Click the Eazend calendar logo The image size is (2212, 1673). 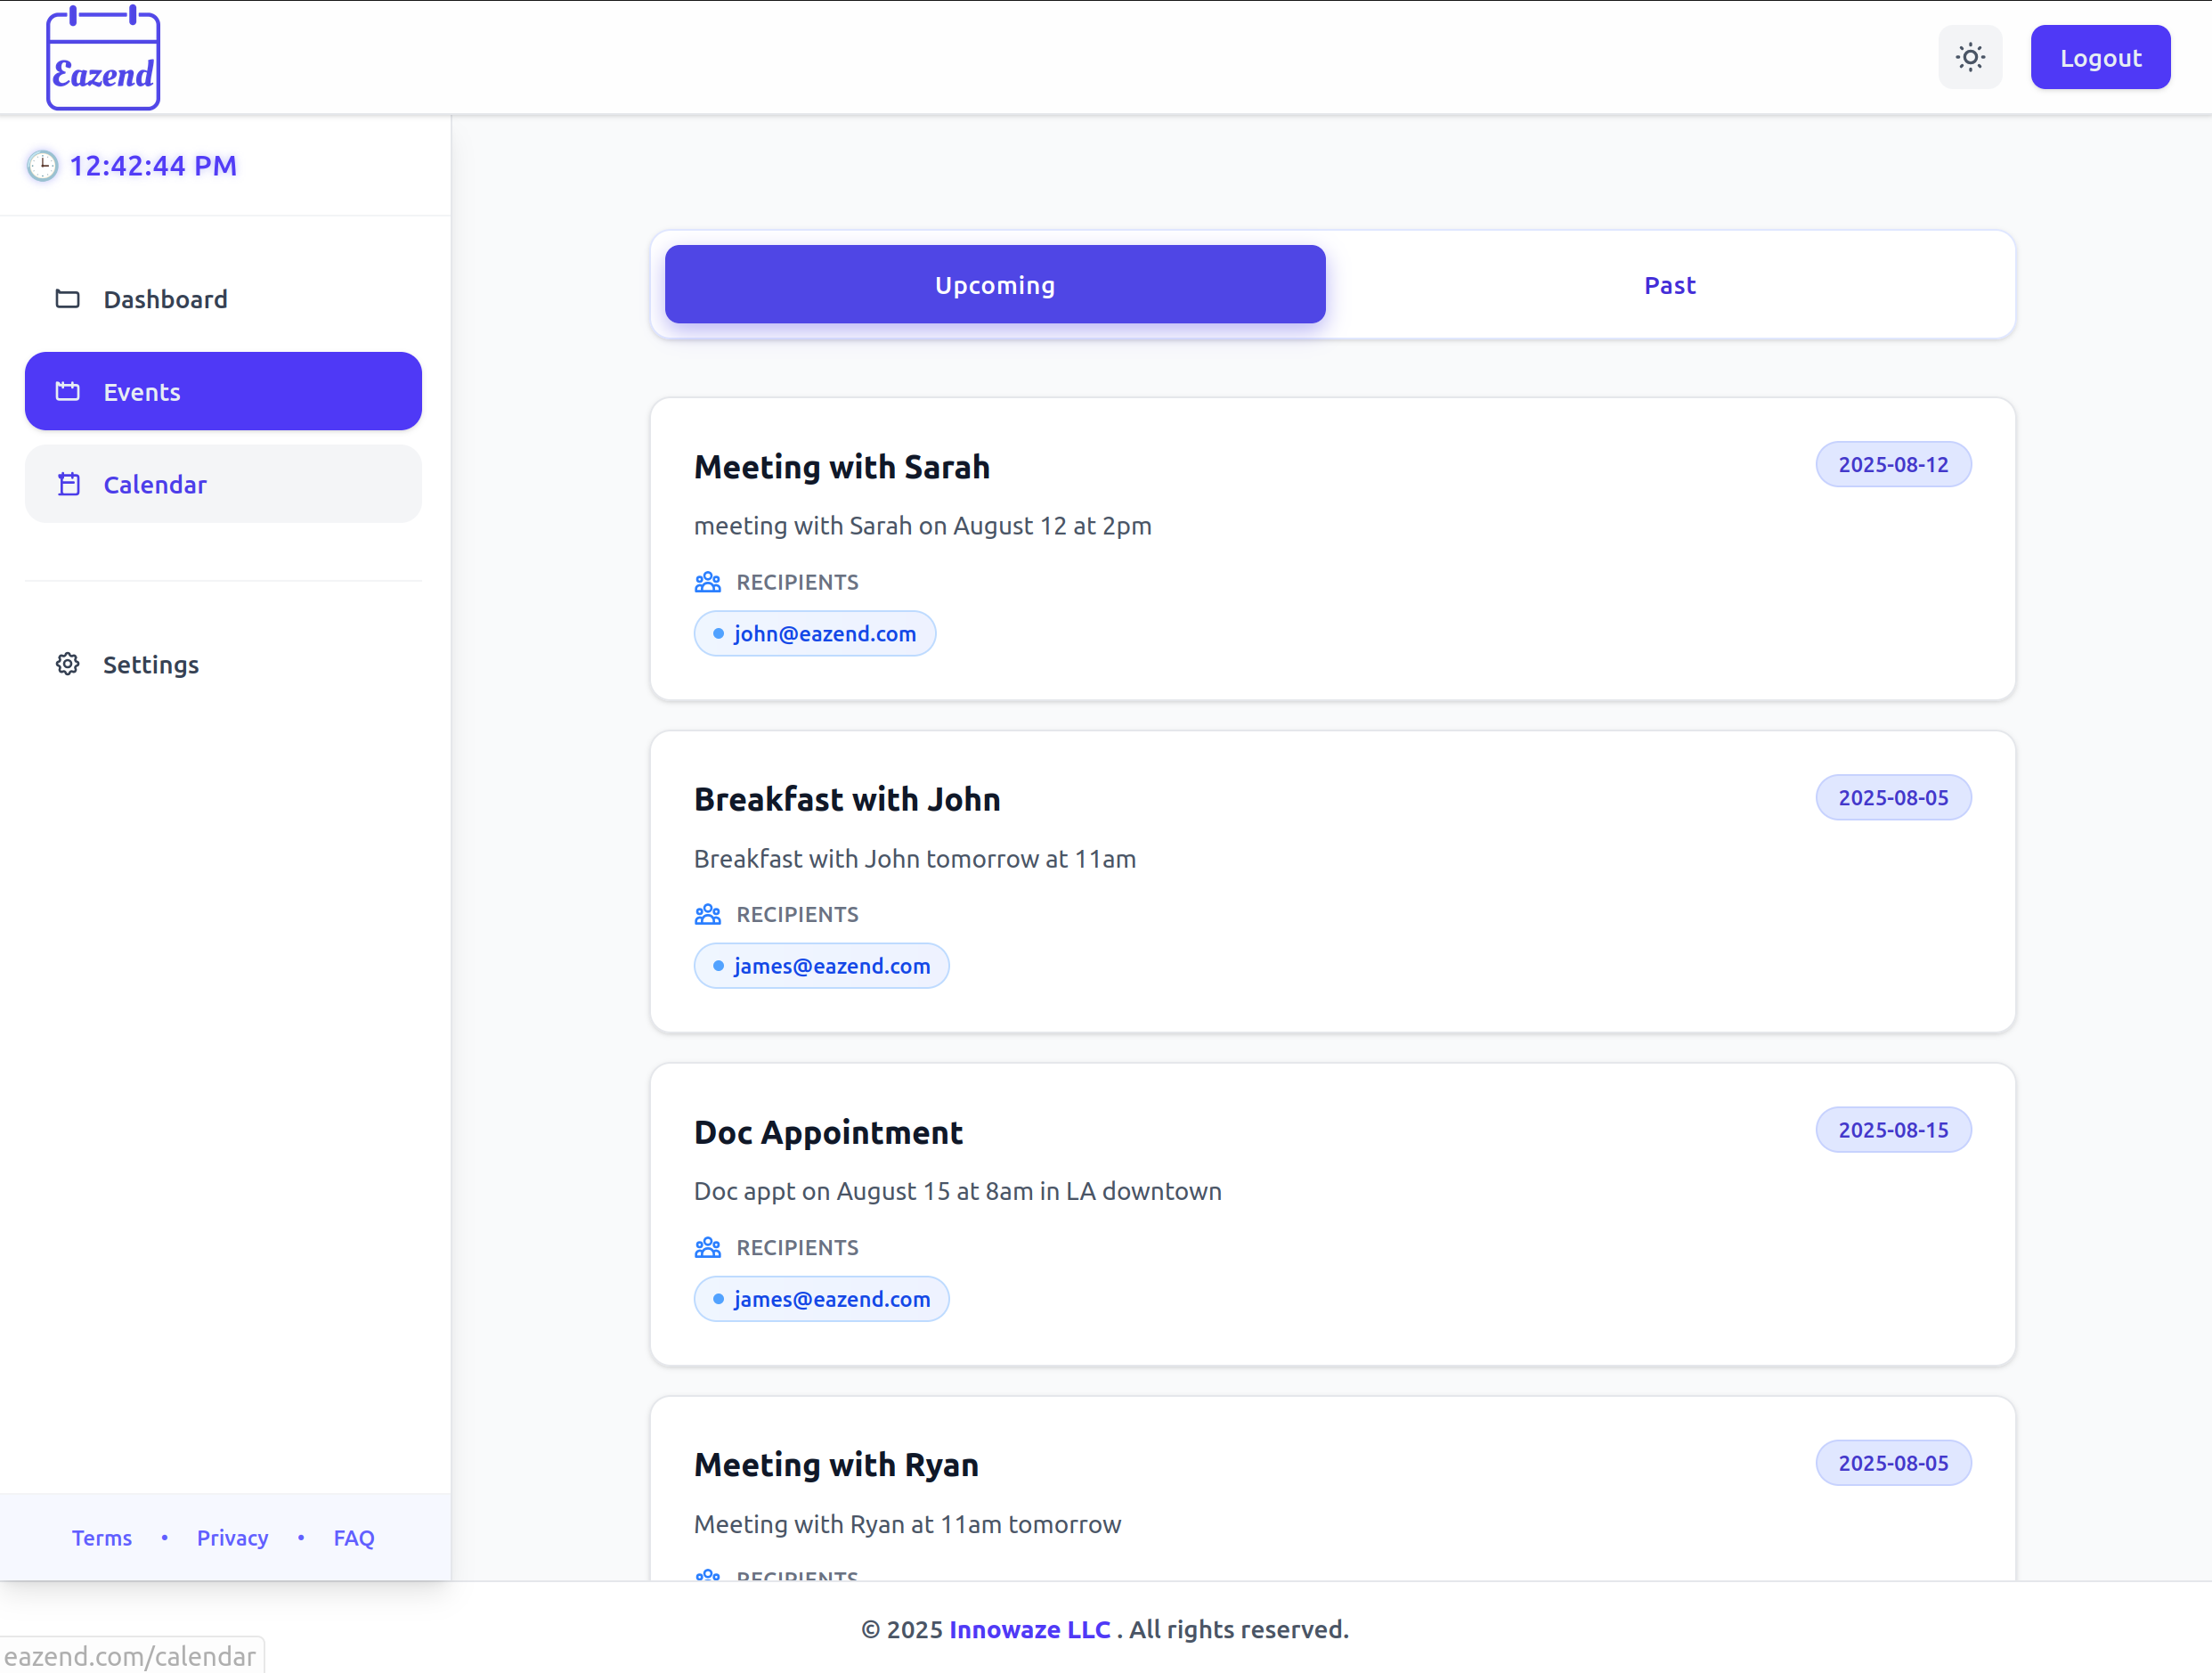point(103,58)
